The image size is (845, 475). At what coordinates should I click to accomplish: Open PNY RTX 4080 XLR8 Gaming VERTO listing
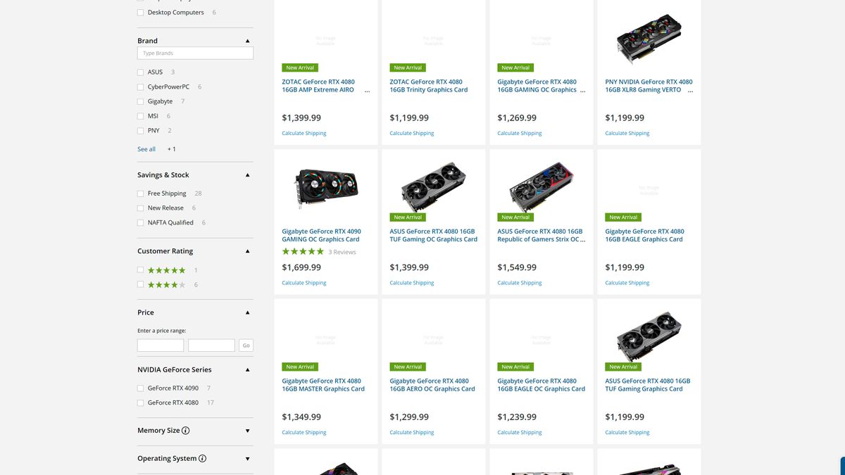point(649,86)
